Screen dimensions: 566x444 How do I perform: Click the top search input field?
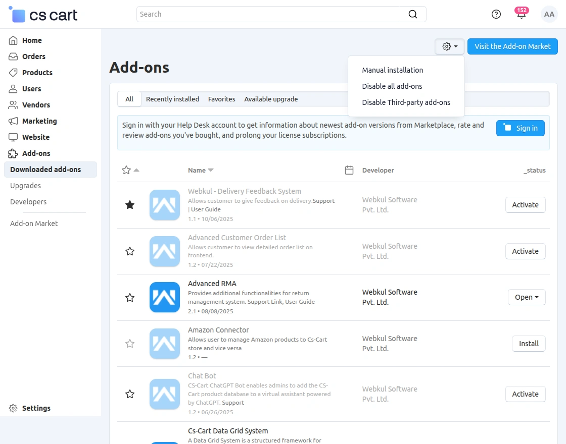coord(273,14)
